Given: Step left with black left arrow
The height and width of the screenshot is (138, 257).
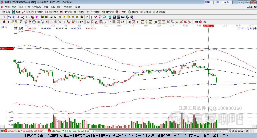Looking at the screenshot, I should 51,17.
